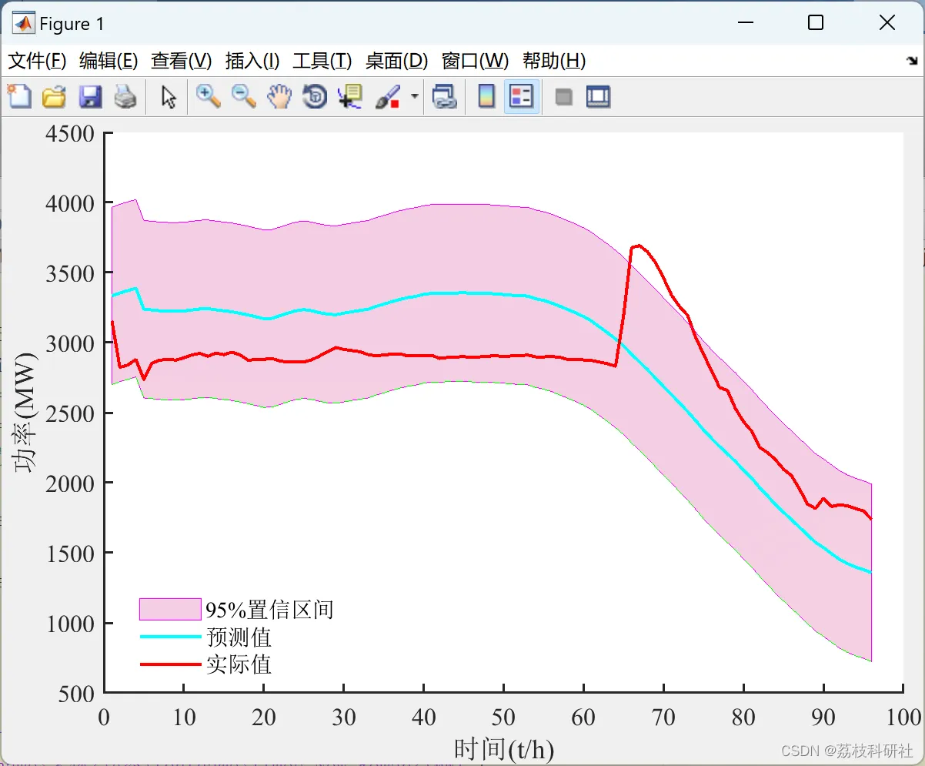The width and height of the screenshot is (925, 766).
Task: Open the 编辑(E) menu
Action: pyautogui.click(x=109, y=61)
